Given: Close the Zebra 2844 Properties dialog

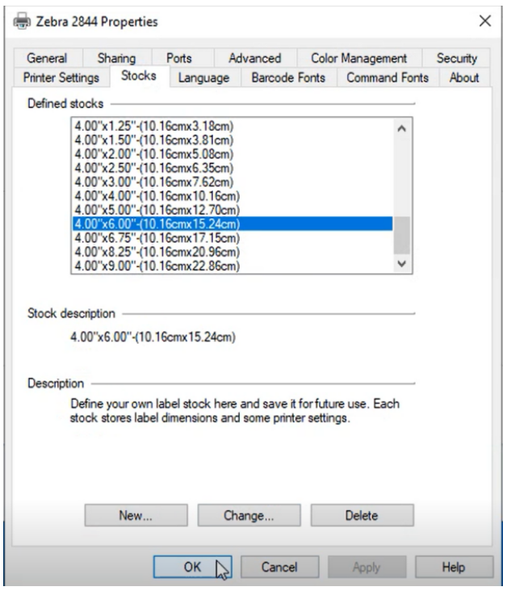Looking at the screenshot, I should coord(484,21).
